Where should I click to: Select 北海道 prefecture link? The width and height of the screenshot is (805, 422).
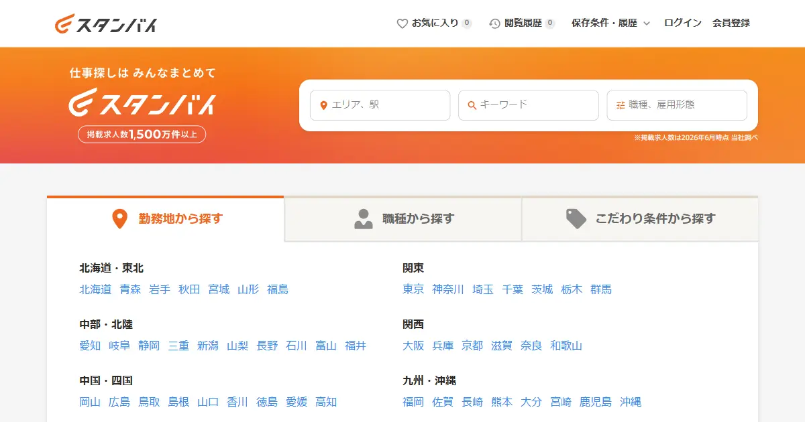click(x=95, y=289)
